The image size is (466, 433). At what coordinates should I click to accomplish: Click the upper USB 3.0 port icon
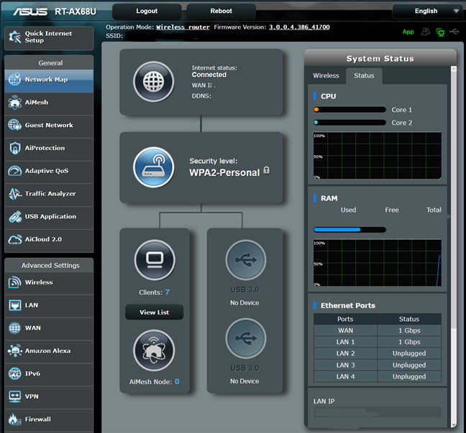(245, 259)
